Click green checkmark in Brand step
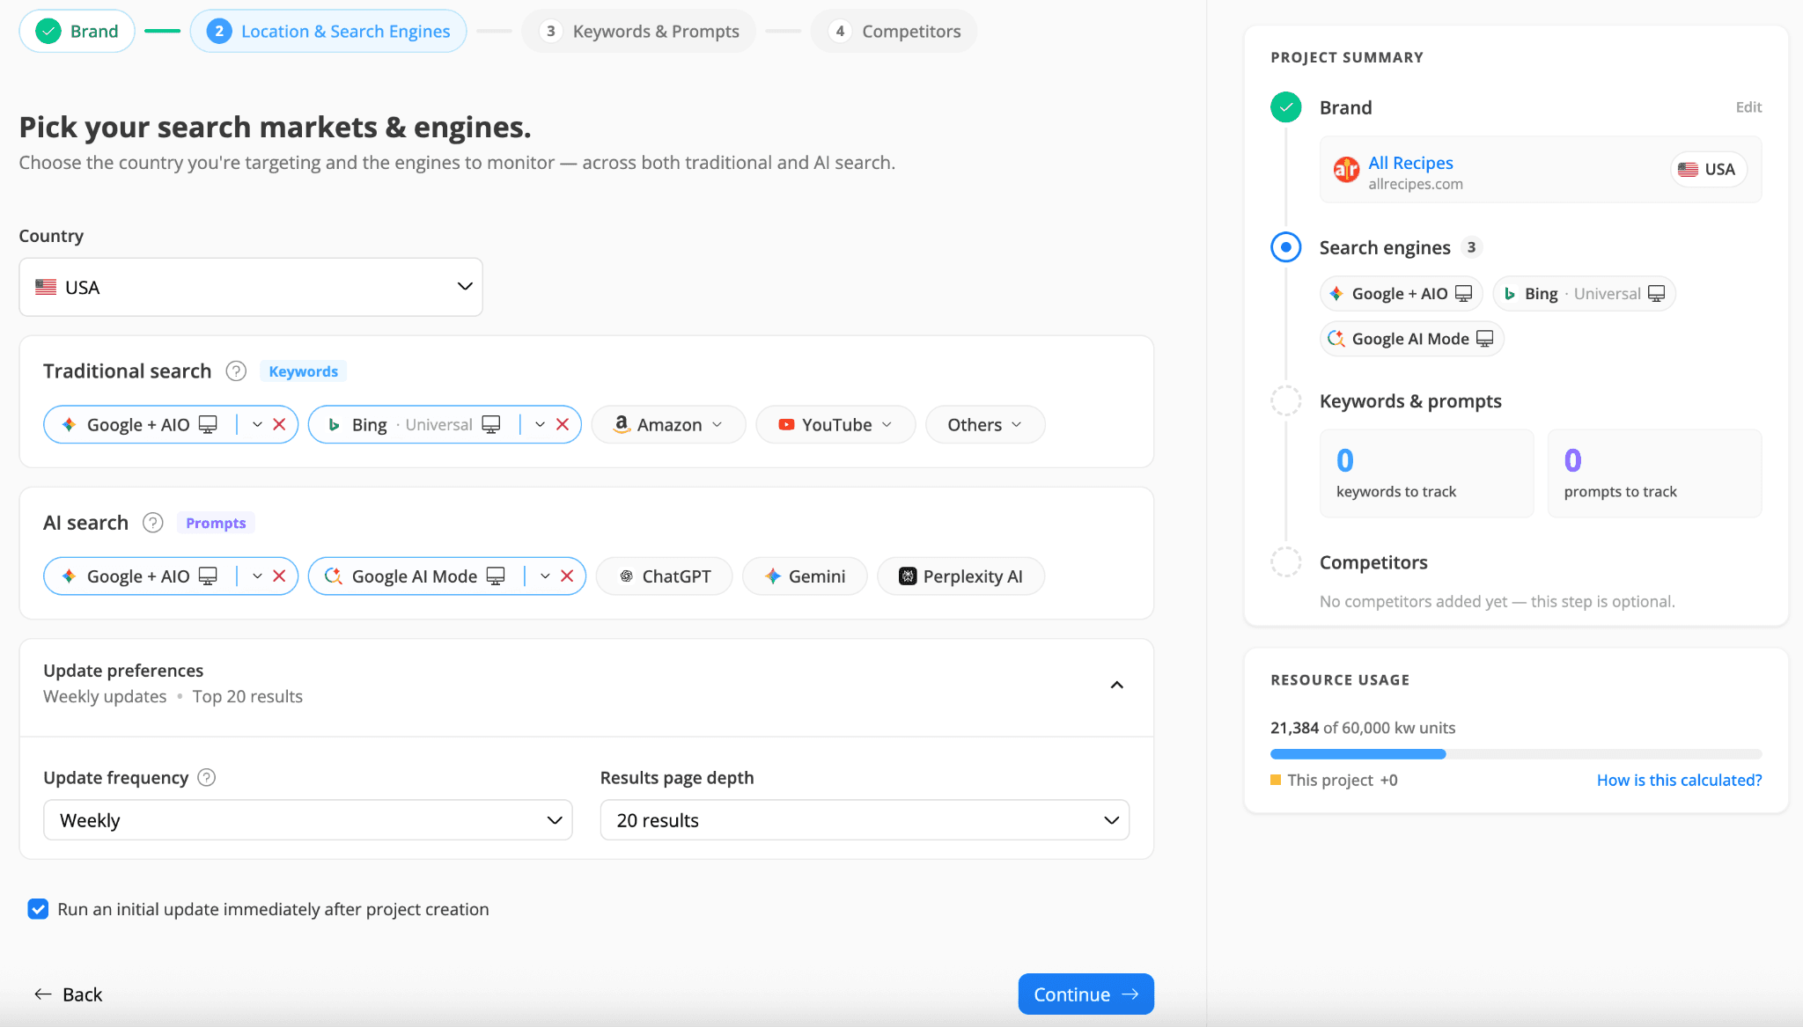1803x1027 pixels. [x=48, y=32]
